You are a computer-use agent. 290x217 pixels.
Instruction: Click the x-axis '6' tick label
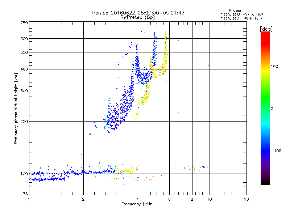click(x=169, y=199)
